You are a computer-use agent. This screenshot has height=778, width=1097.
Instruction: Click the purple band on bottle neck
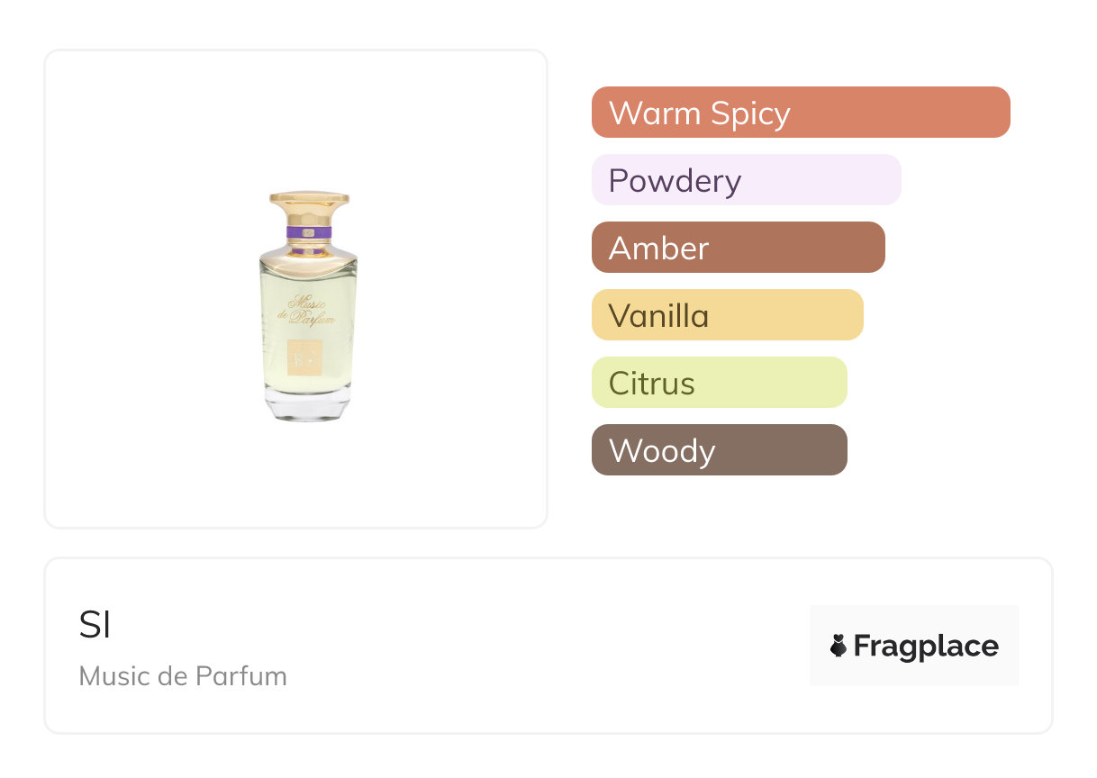(x=309, y=232)
